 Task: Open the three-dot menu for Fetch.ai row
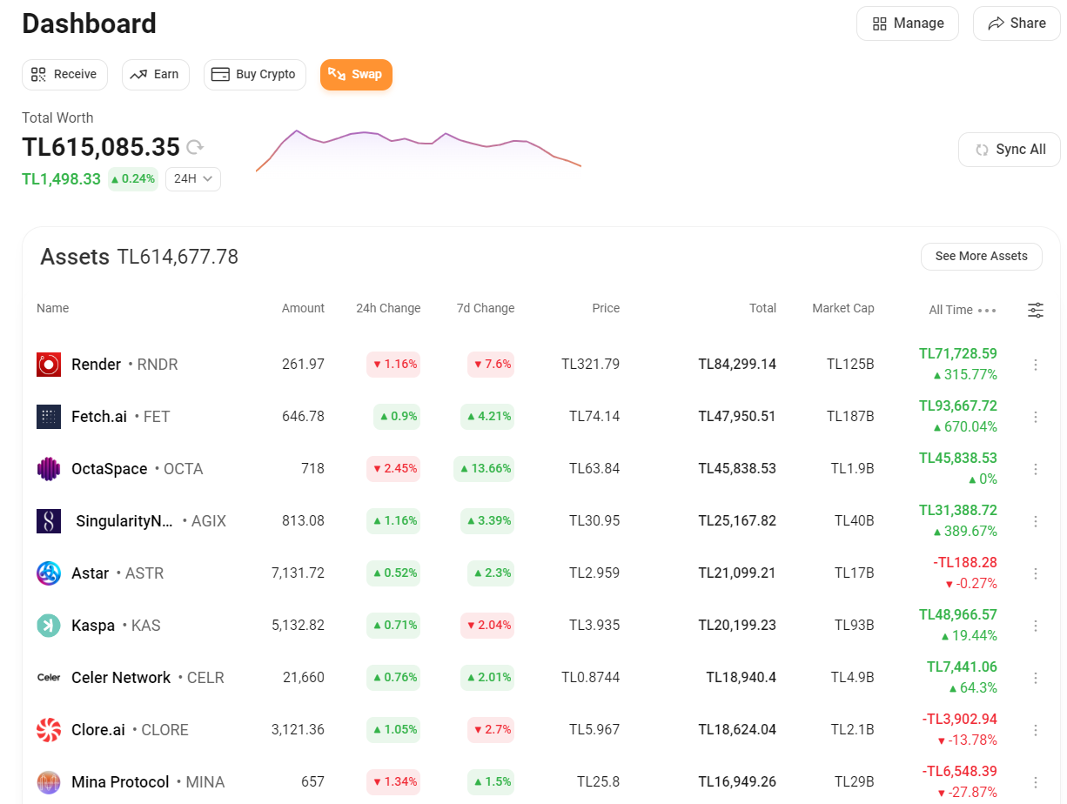[x=1036, y=417]
